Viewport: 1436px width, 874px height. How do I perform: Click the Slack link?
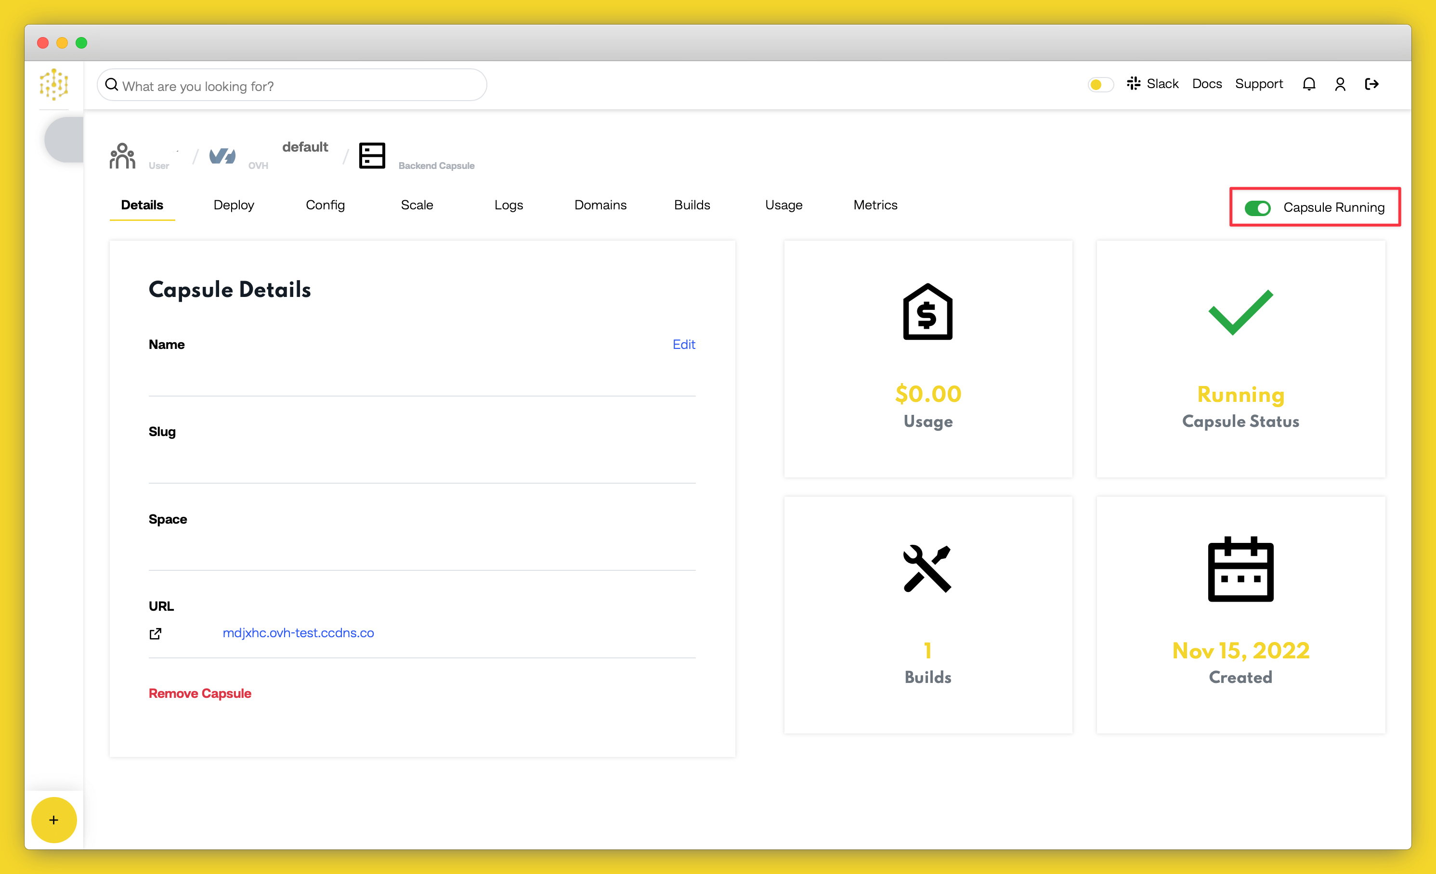point(1162,84)
